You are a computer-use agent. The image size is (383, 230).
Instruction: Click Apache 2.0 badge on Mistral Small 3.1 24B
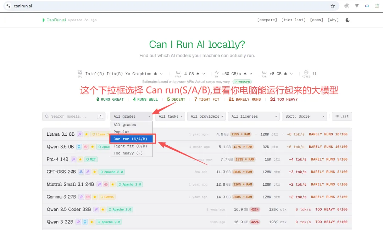(x=130, y=184)
